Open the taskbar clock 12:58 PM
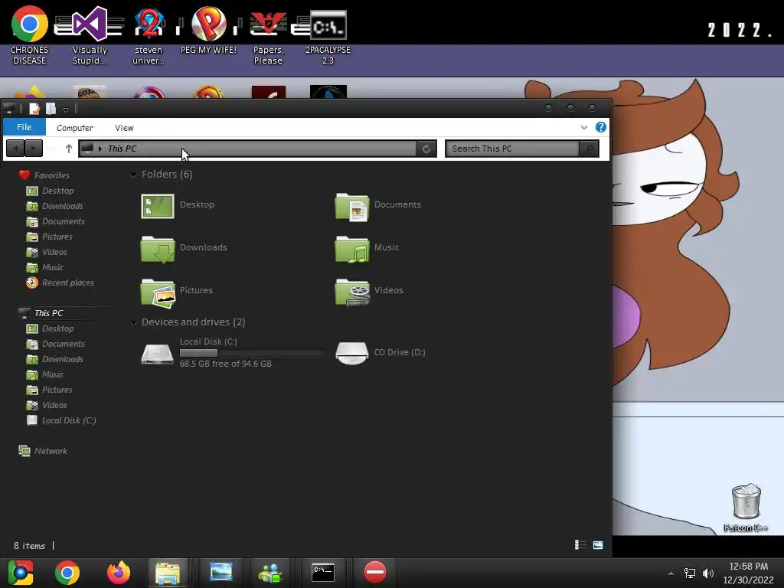Screen dimensions: 784x588 pyautogui.click(x=749, y=573)
